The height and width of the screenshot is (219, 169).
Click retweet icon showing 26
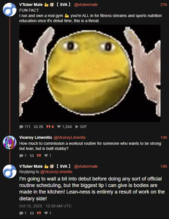tap(36, 127)
